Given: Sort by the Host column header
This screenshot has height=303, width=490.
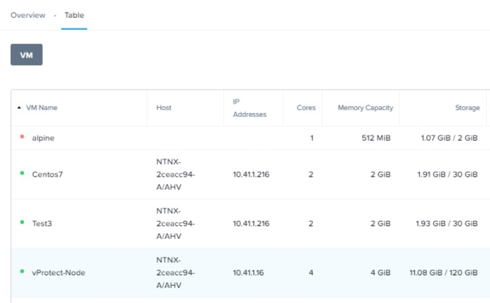Looking at the screenshot, I should (164, 108).
